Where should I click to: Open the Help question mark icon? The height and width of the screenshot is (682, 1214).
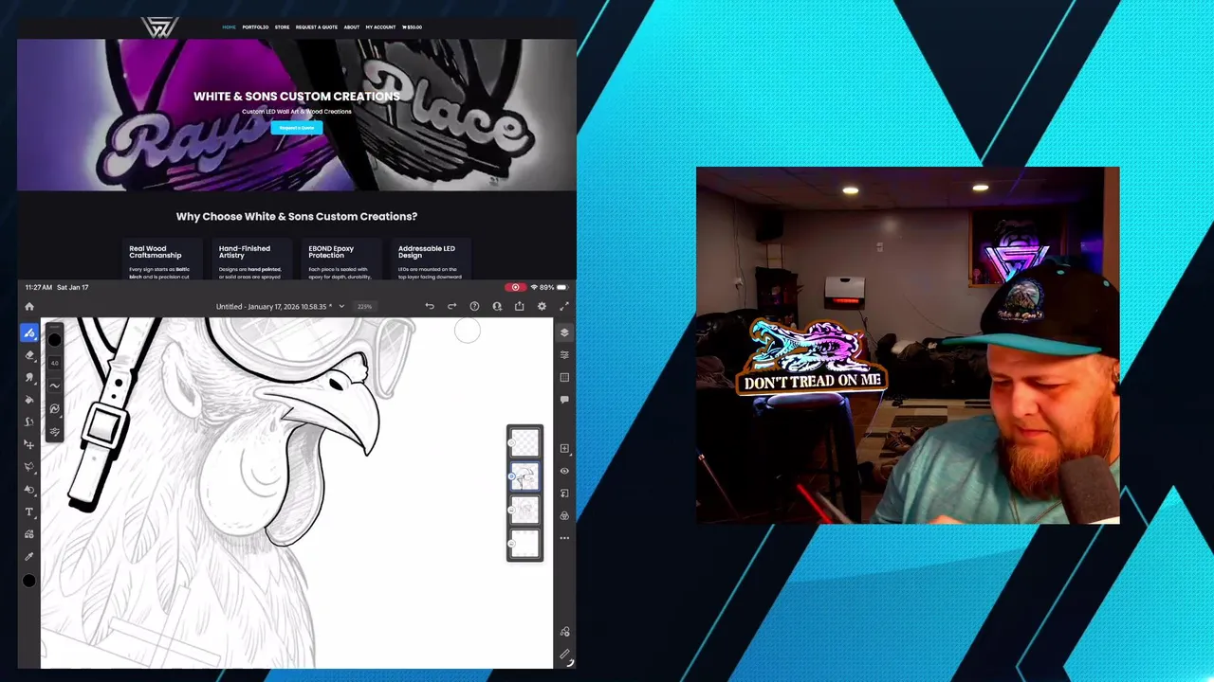(474, 306)
